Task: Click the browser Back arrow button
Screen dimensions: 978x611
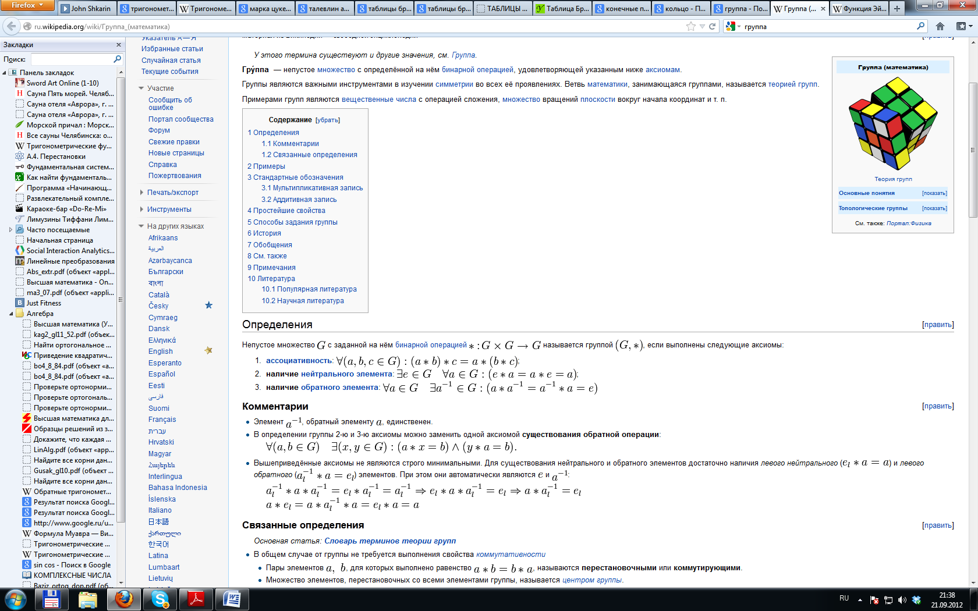Action: pyautogui.click(x=11, y=26)
